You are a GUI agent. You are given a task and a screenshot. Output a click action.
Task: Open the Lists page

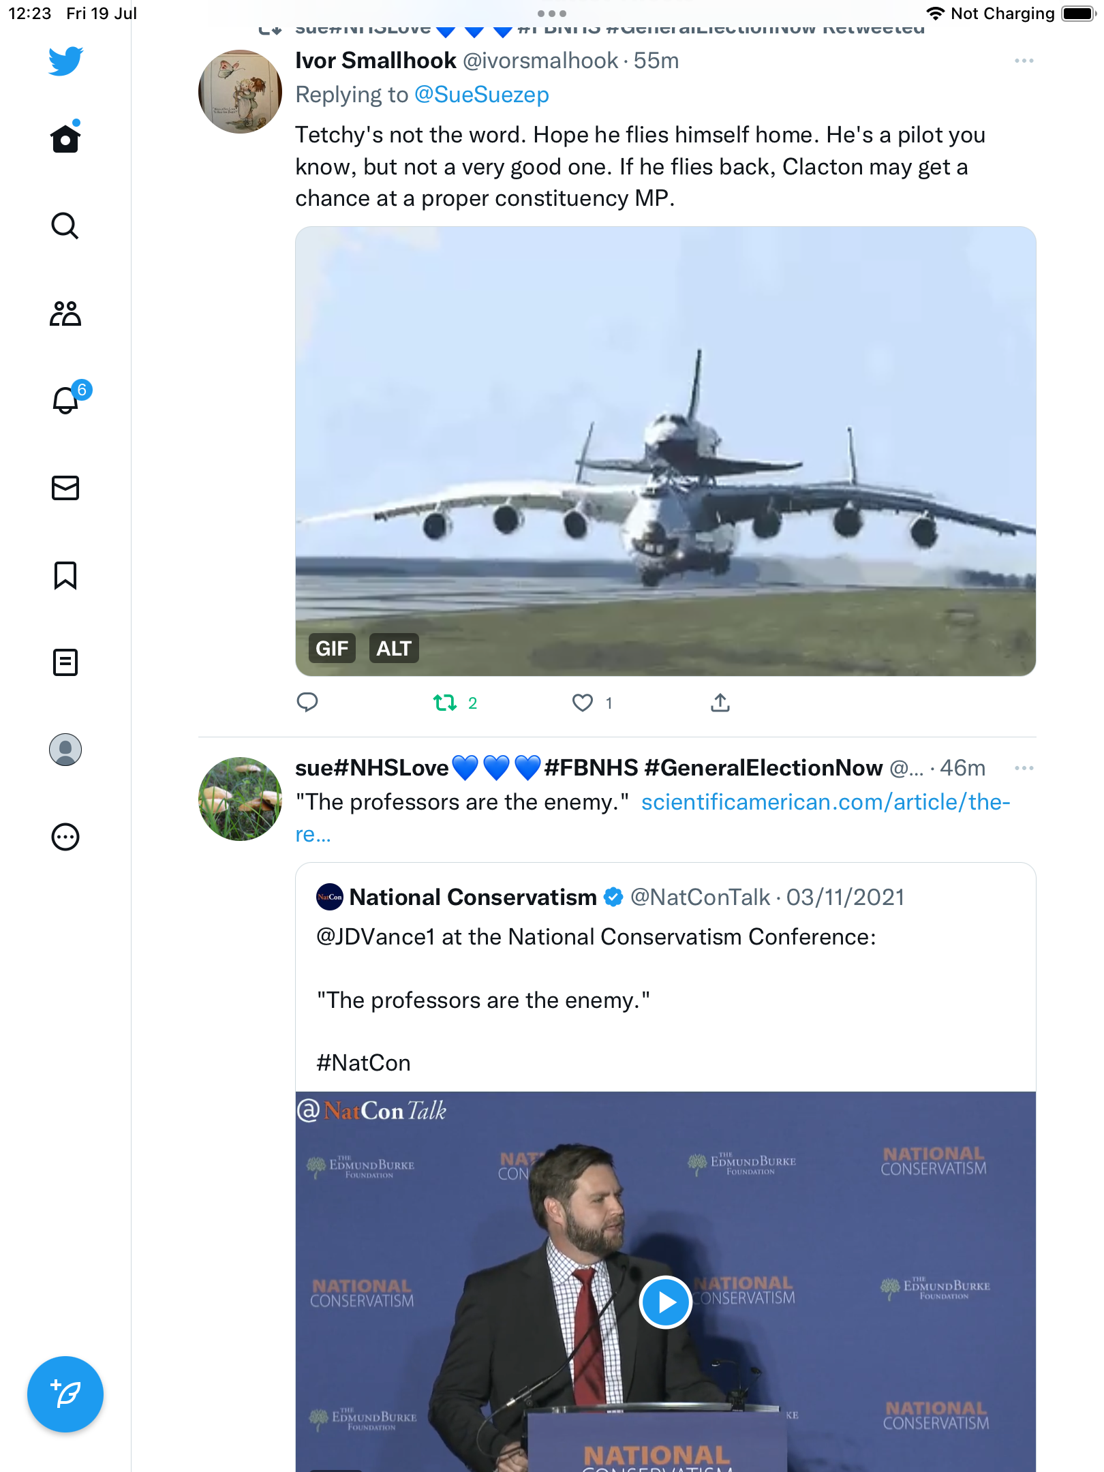pyautogui.click(x=65, y=662)
